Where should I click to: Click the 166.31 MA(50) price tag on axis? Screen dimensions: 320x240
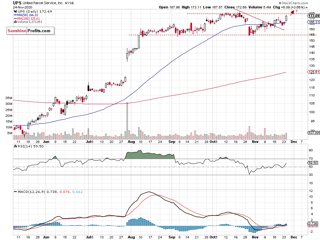[x=314, y=22]
